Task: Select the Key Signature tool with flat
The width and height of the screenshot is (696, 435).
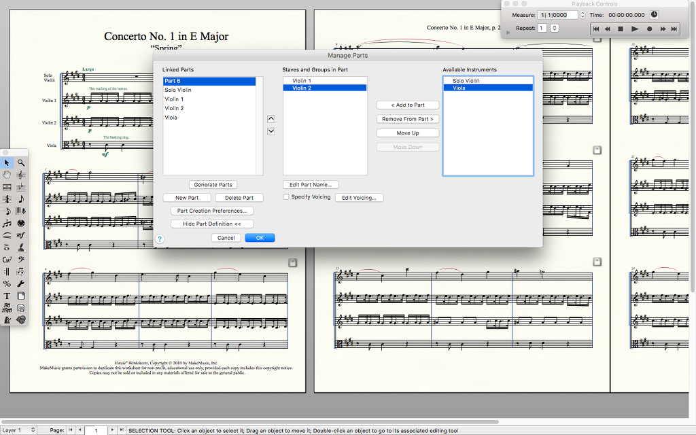Action: click(21, 188)
